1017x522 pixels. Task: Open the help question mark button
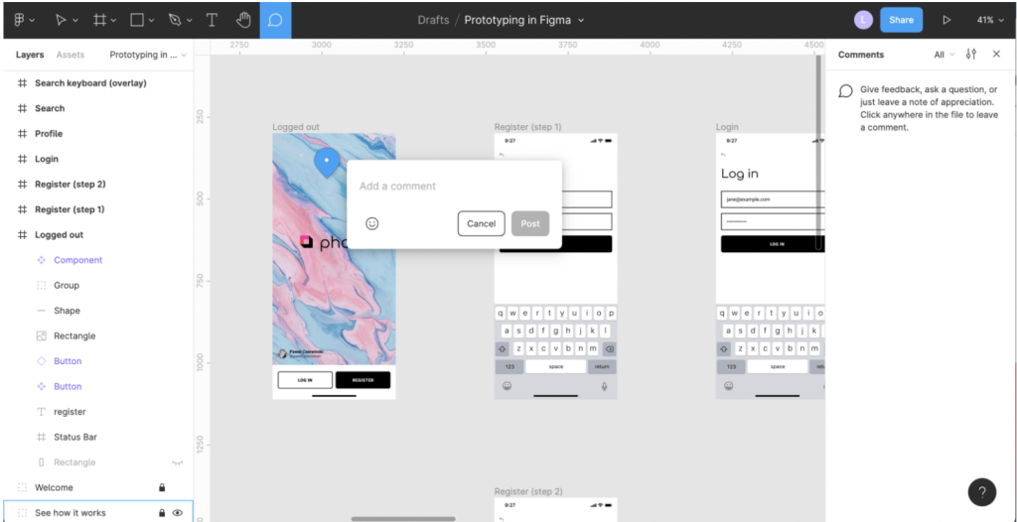pyautogui.click(x=982, y=492)
